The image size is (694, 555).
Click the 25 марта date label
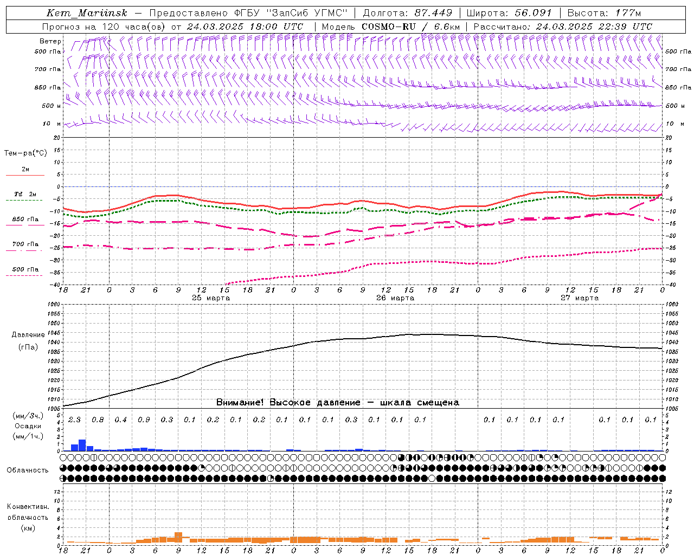point(211,298)
